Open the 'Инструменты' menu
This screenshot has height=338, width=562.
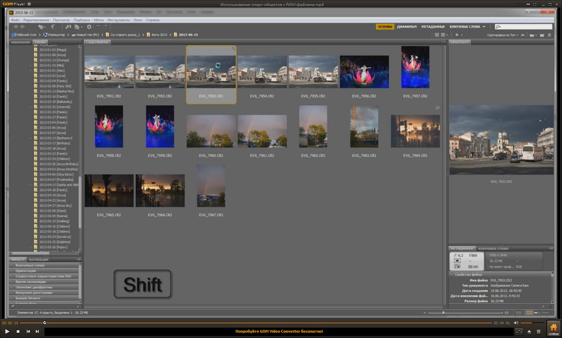coord(118,20)
